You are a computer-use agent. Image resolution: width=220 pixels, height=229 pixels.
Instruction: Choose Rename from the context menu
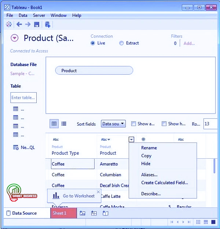tap(149, 148)
